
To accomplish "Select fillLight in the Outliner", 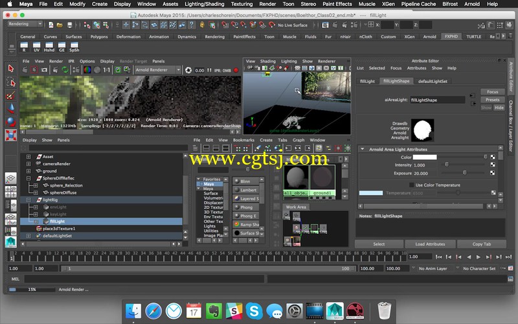I will tap(101, 222).
